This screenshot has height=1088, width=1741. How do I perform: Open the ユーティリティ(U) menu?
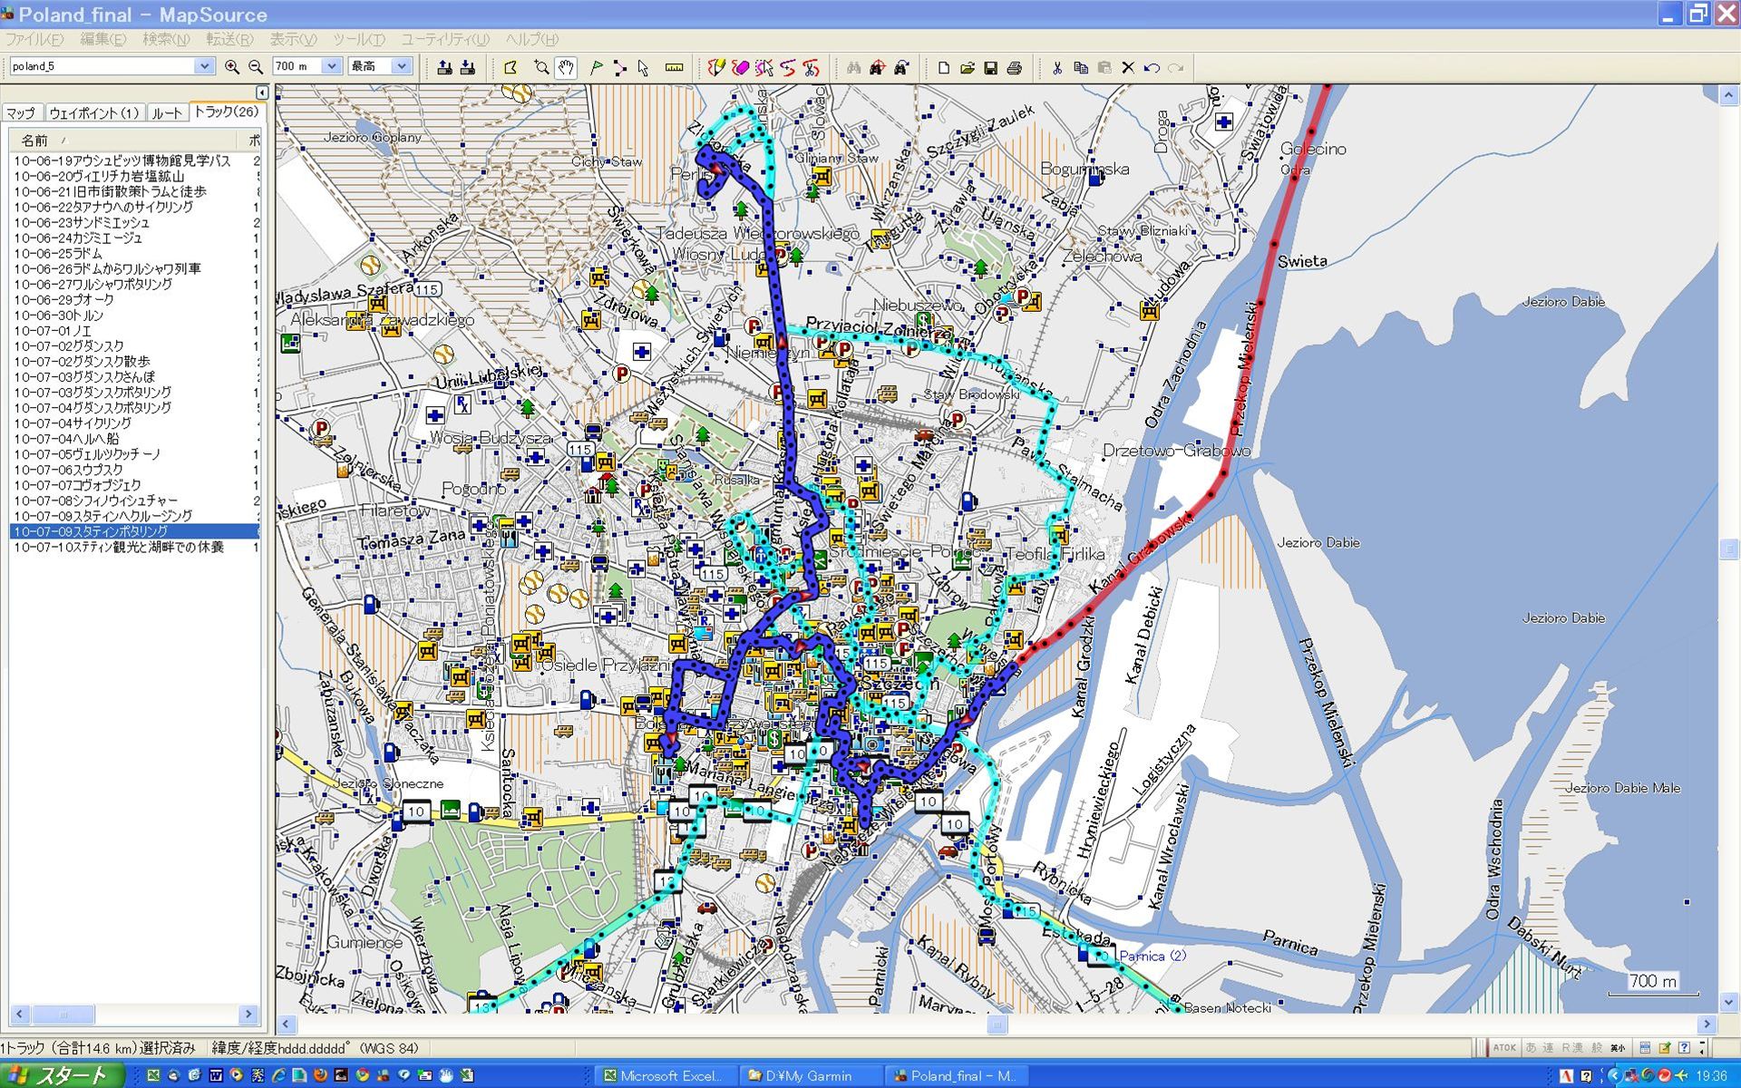point(444,39)
